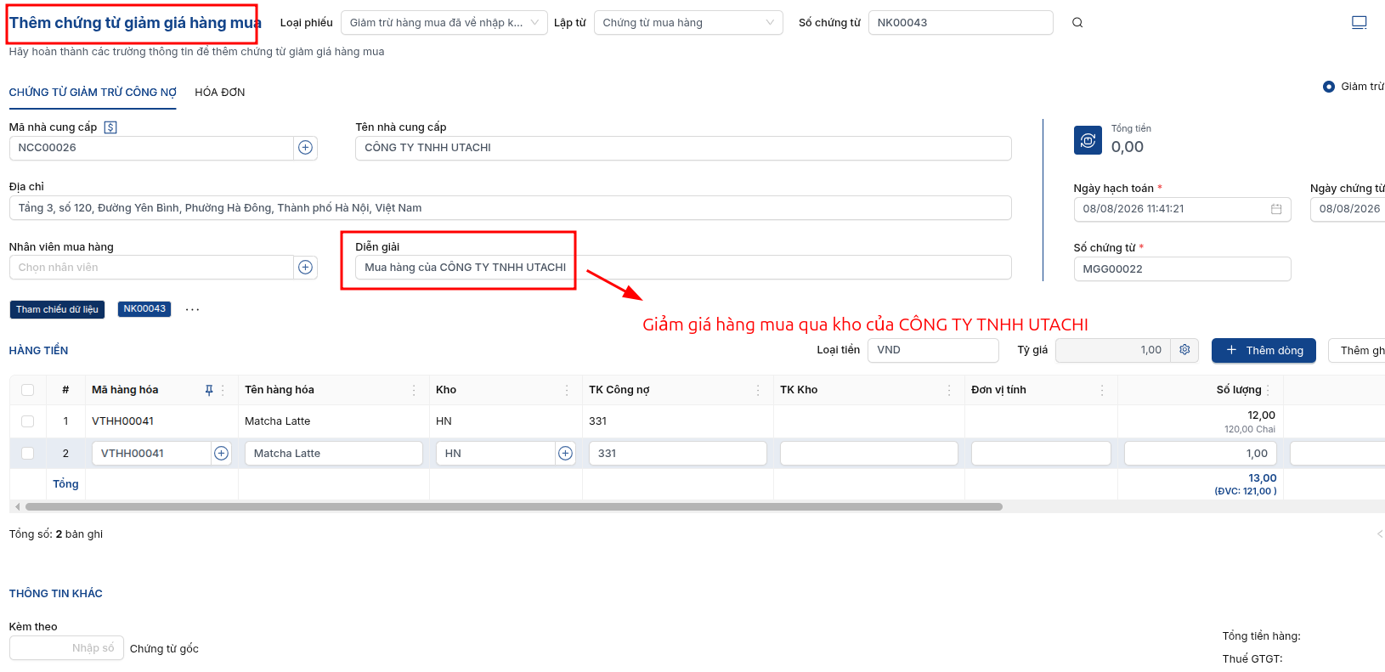Click the supplier info icon beside Mã nhà cung cấp label

(x=110, y=127)
